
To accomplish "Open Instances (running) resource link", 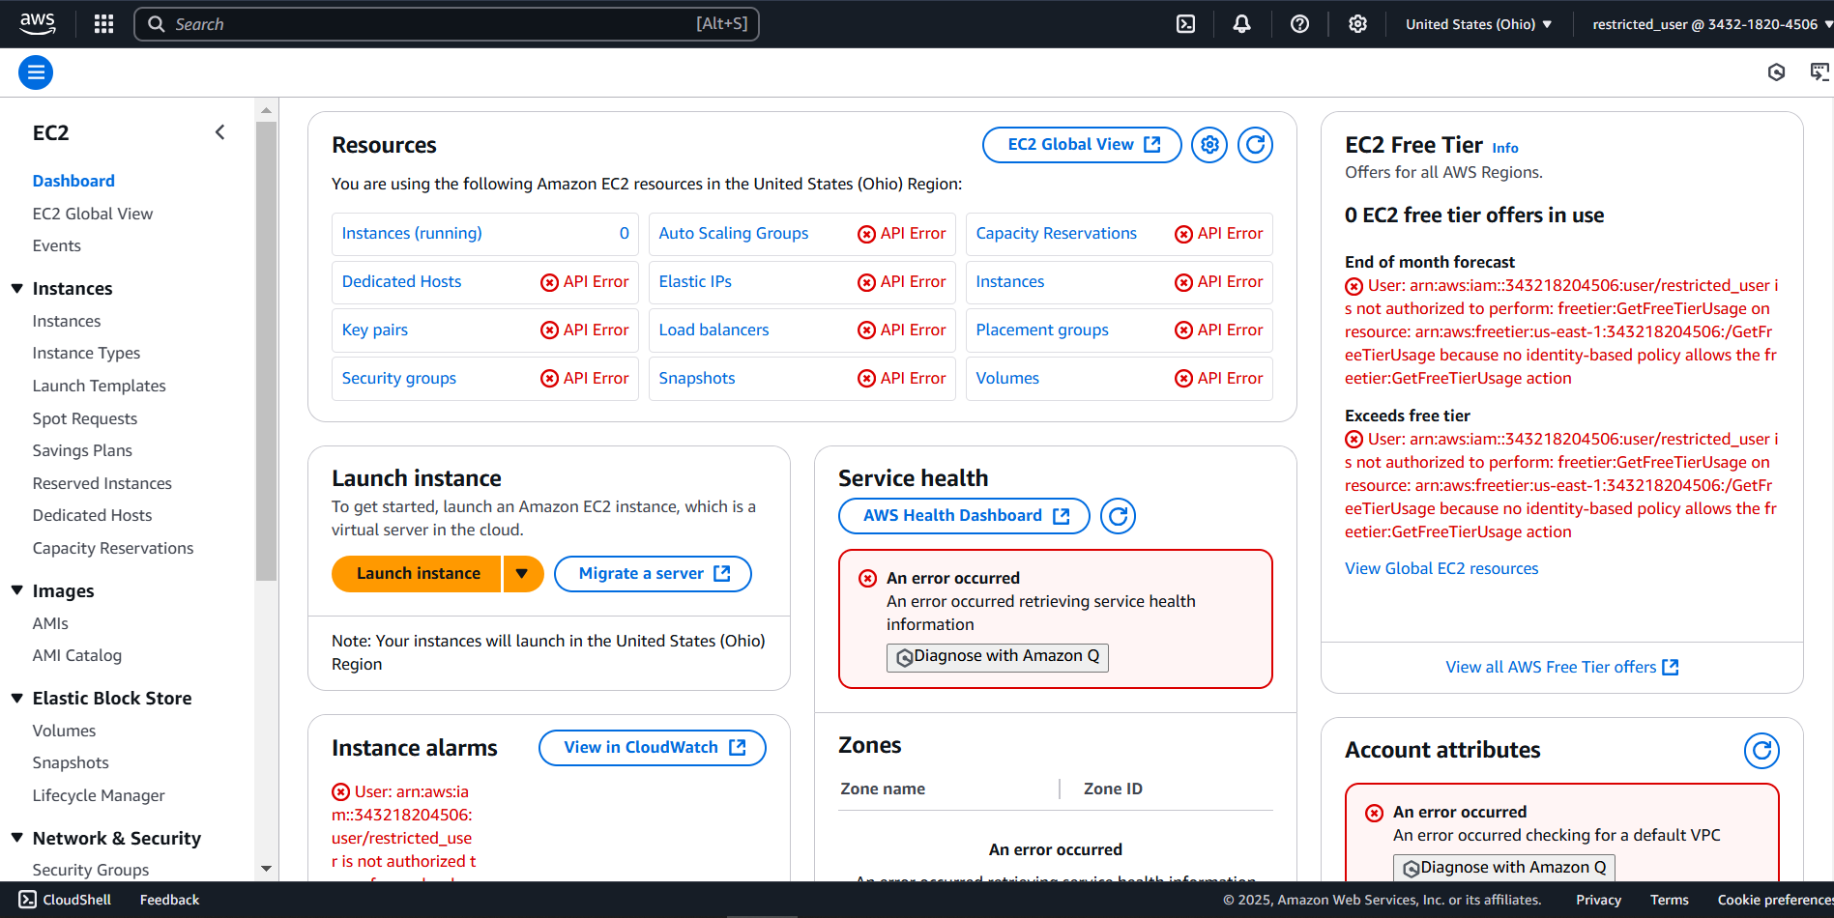I will pyautogui.click(x=412, y=233).
